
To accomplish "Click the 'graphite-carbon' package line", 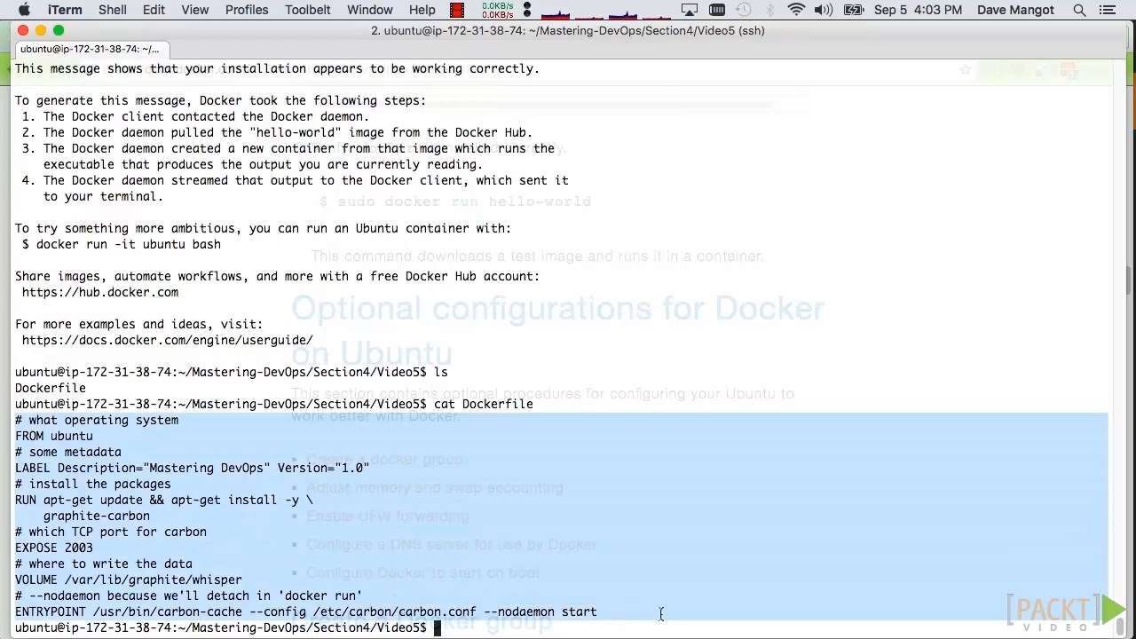I will (x=97, y=516).
